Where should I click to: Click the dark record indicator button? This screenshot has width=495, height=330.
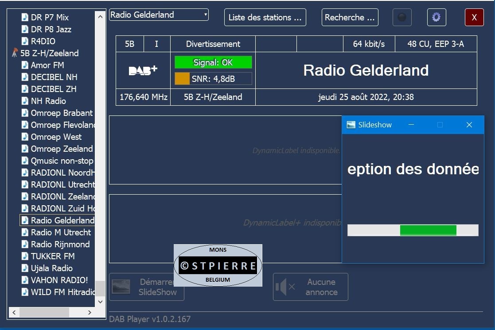point(402,17)
